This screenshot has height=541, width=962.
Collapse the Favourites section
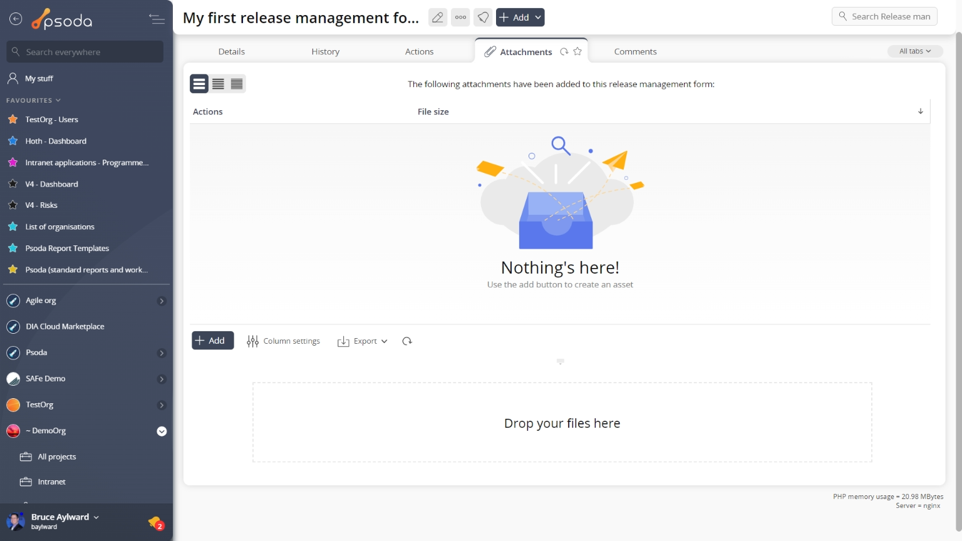click(33, 100)
